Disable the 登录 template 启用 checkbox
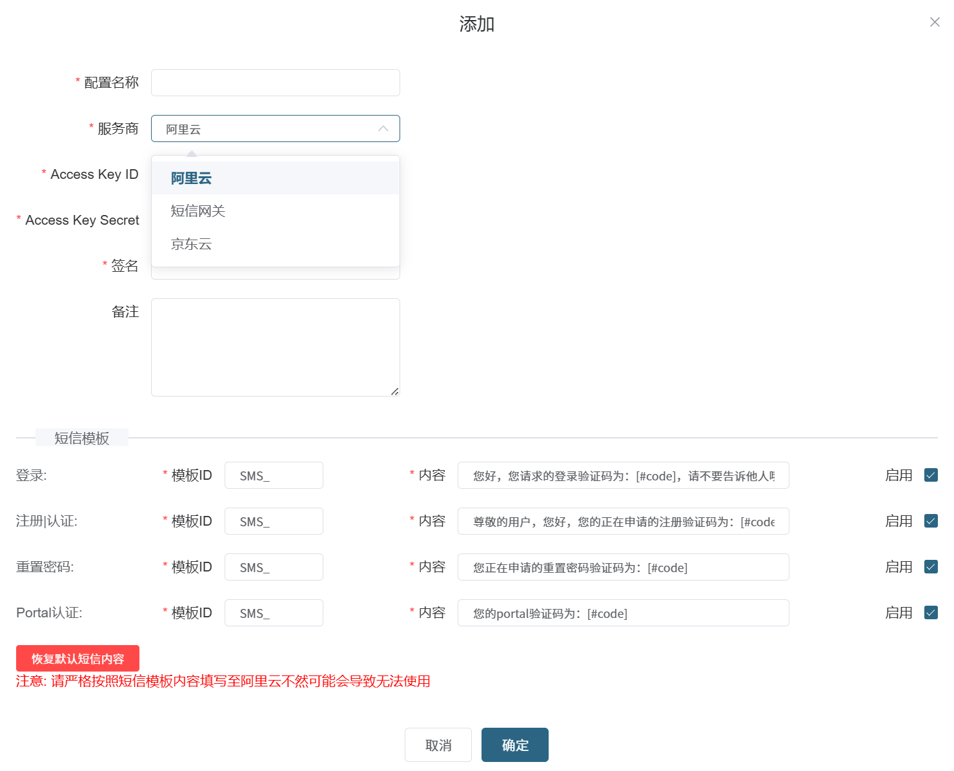Viewport: 954px width, 771px height. click(x=930, y=475)
